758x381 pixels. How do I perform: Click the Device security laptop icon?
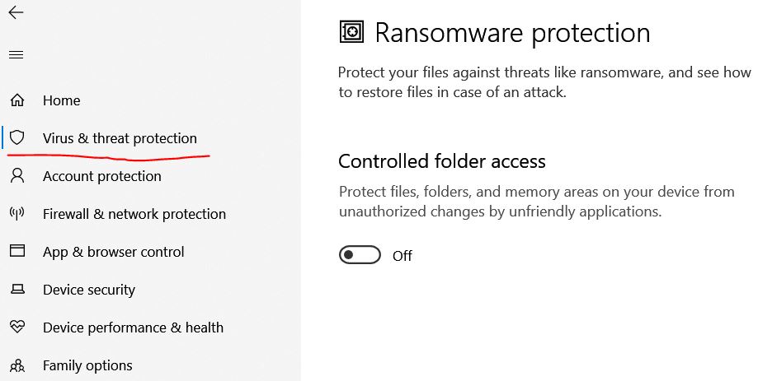click(x=17, y=289)
